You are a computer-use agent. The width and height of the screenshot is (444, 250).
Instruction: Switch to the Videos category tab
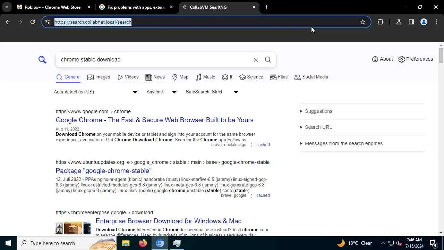pyautogui.click(x=128, y=77)
